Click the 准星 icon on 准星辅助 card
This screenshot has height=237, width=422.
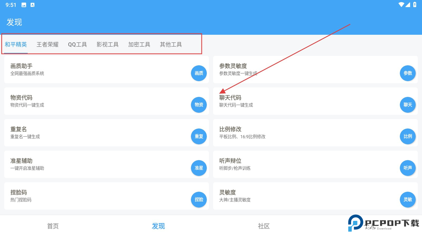[199, 168]
